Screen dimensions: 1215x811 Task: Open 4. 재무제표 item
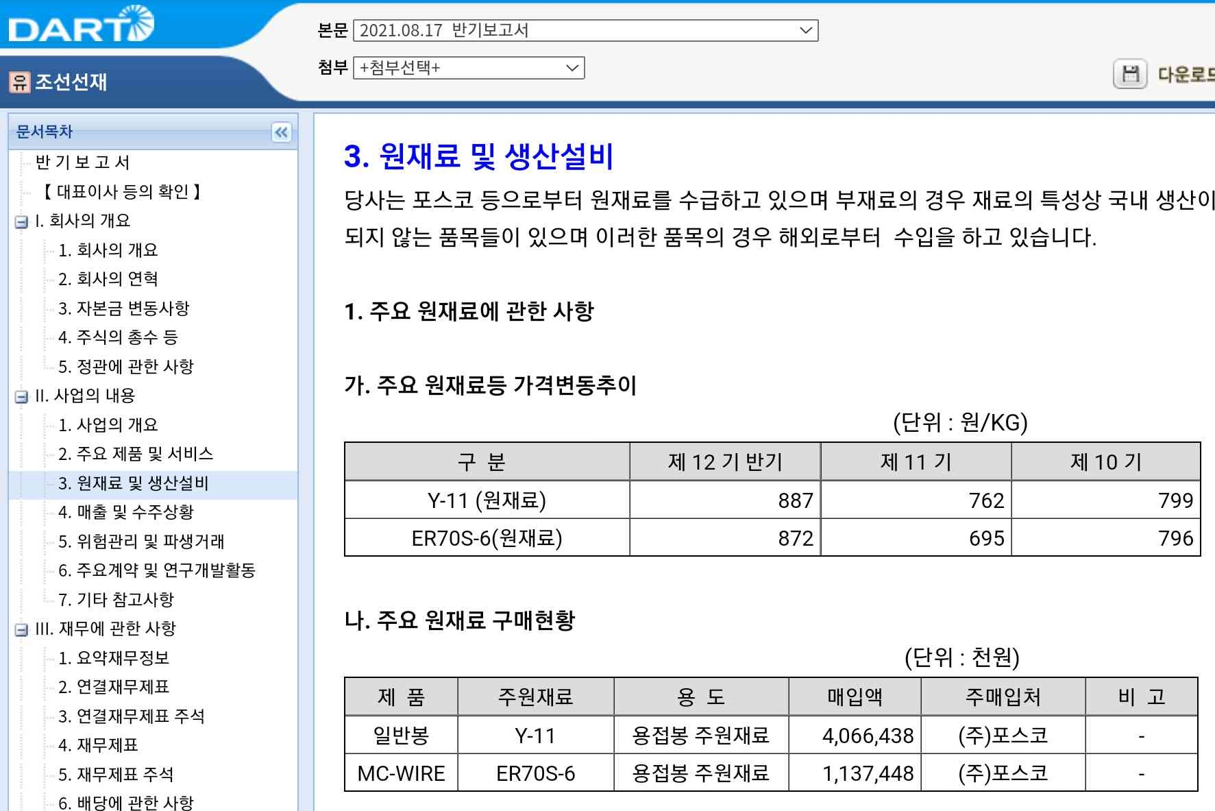[x=97, y=745]
